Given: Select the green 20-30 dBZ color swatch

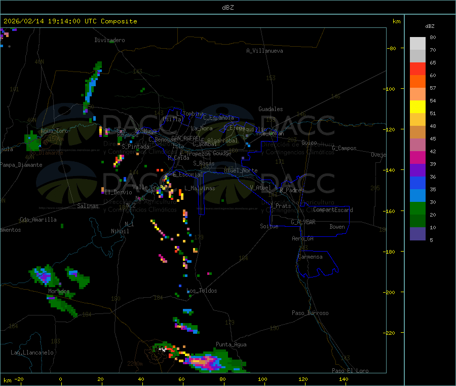Looking at the screenshot, I should (417, 208).
